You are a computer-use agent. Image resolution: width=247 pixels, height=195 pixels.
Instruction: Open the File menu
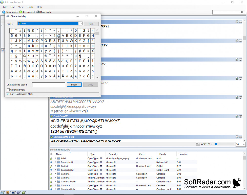click(x=5, y=7)
